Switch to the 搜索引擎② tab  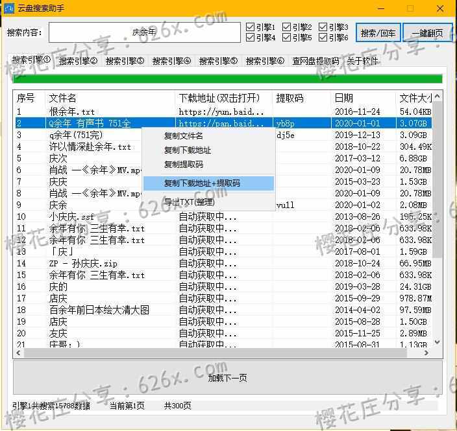point(78,61)
